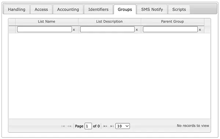Screen dimensions: 220x139
Task: Jump to last page using pager icon
Action: click(x=112, y=126)
